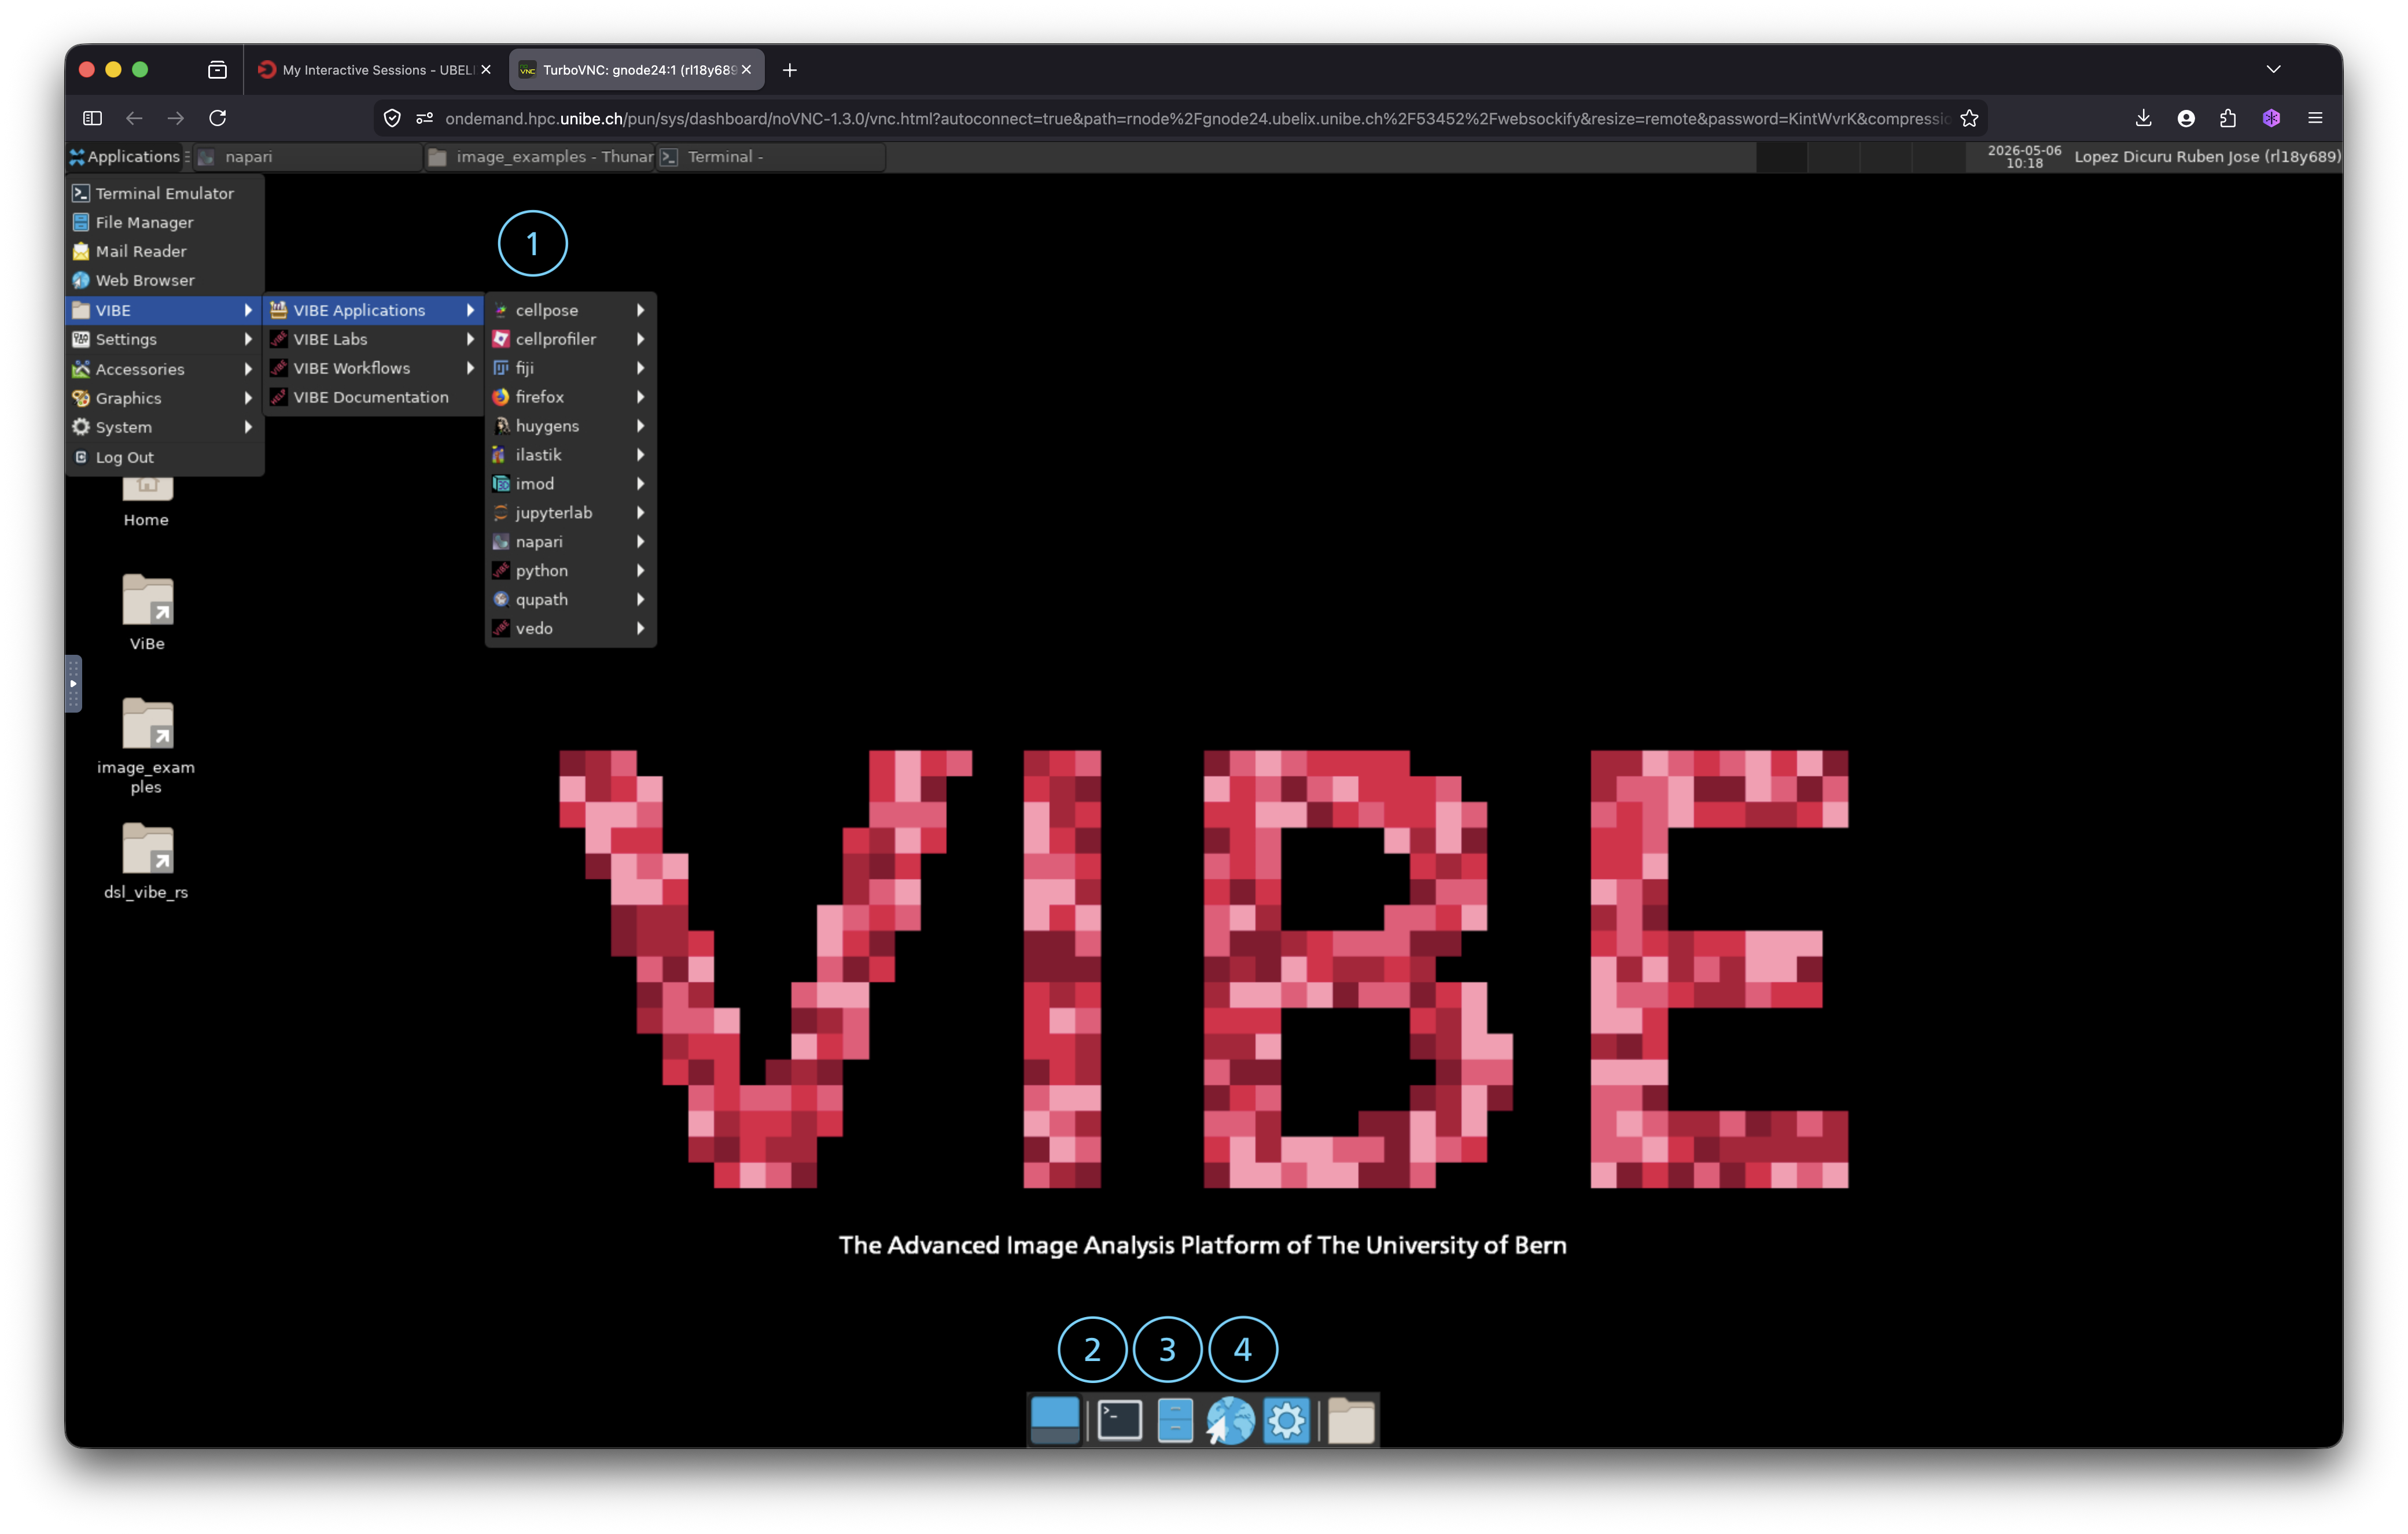The height and width of the screenshot is (1534, 2408).
Task: Click the System gear icon in menu
Action: 81,427
